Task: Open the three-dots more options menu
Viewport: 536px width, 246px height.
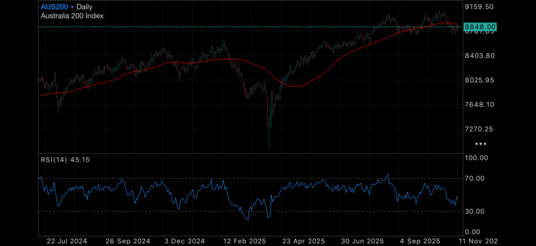Action: pos(480,144)
